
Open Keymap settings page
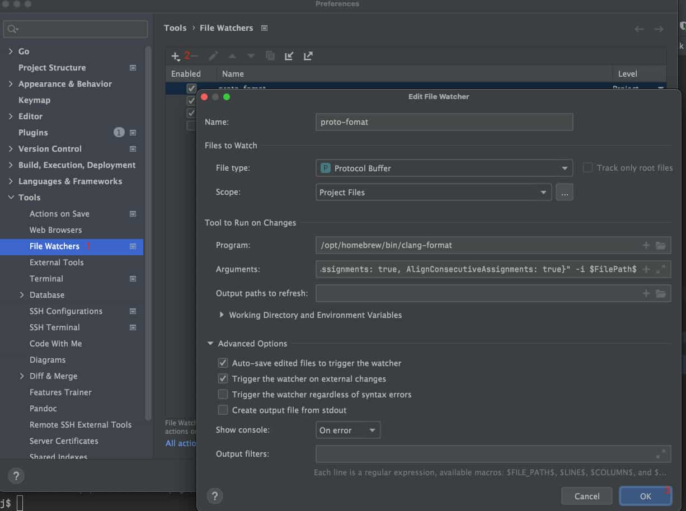pyautogui.click(x=34, y=100)
